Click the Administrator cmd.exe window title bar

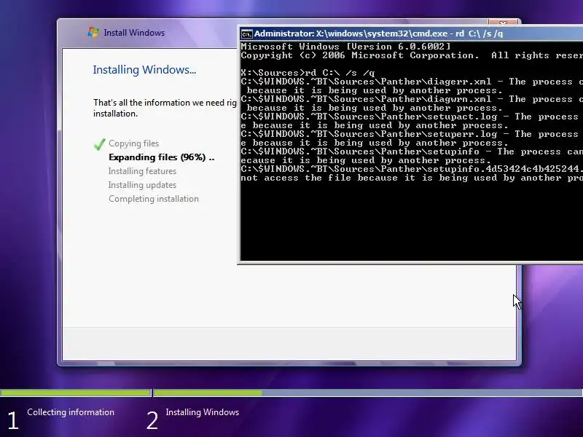coord(411,34)
